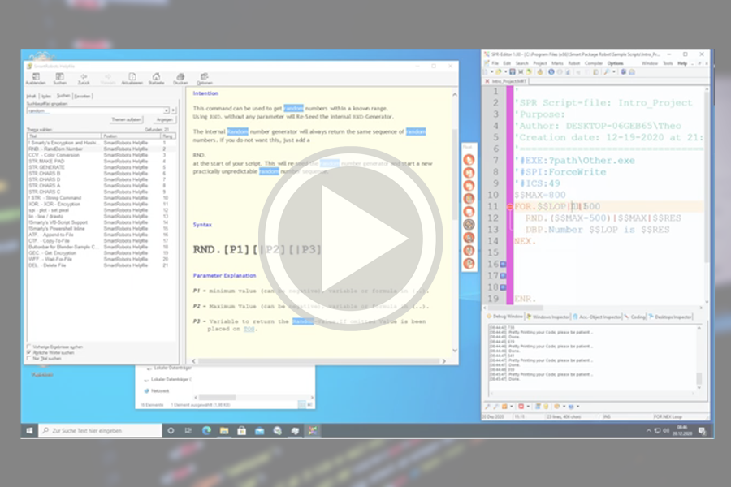Click the Zurück back arrow icon
731x487 pixels.
[x=84, y=77]
